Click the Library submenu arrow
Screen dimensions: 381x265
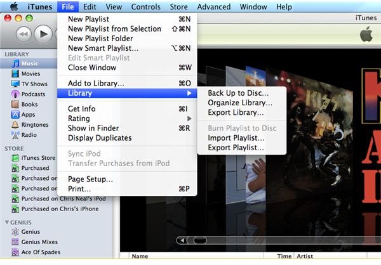[x=189, y=93]
